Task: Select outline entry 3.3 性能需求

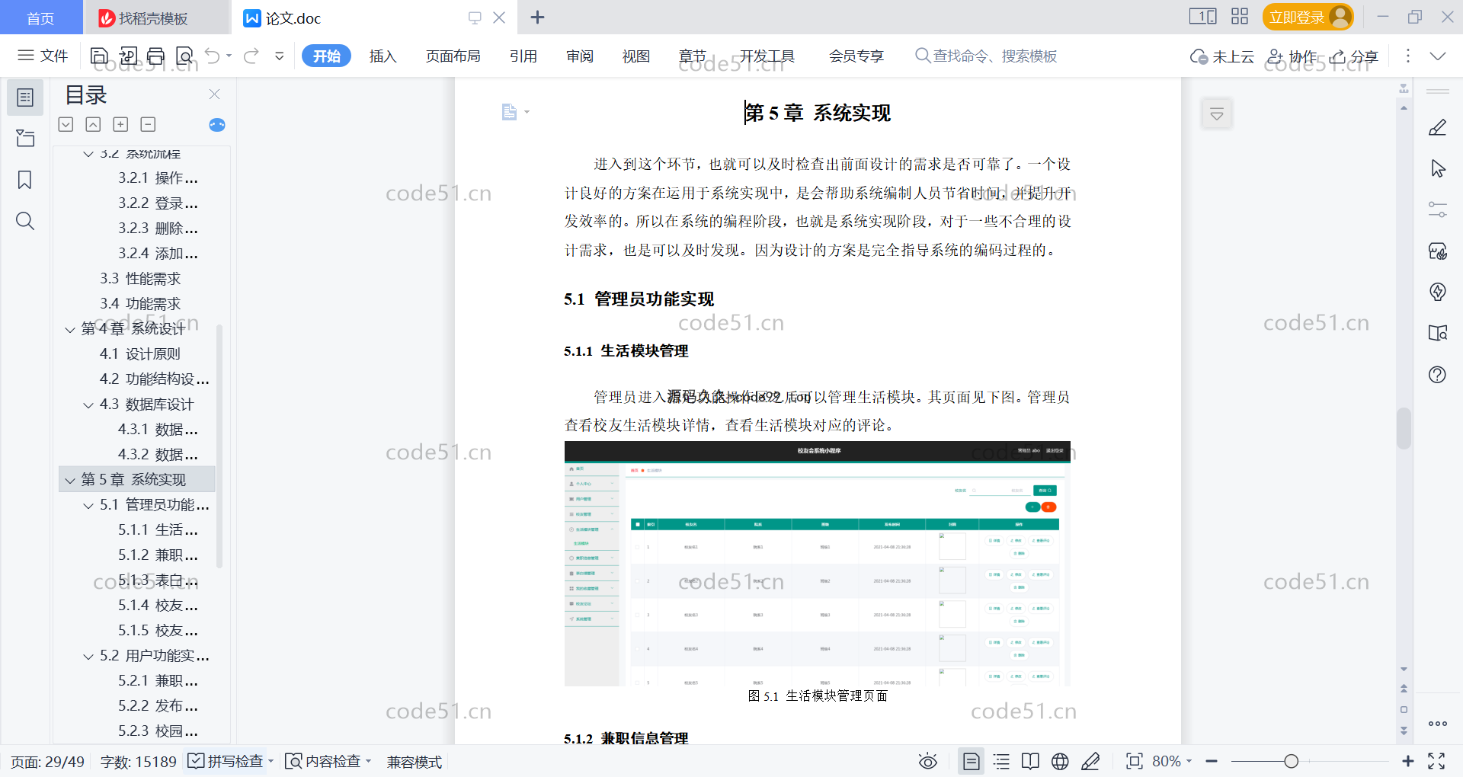Action: [x=140, y=279]
